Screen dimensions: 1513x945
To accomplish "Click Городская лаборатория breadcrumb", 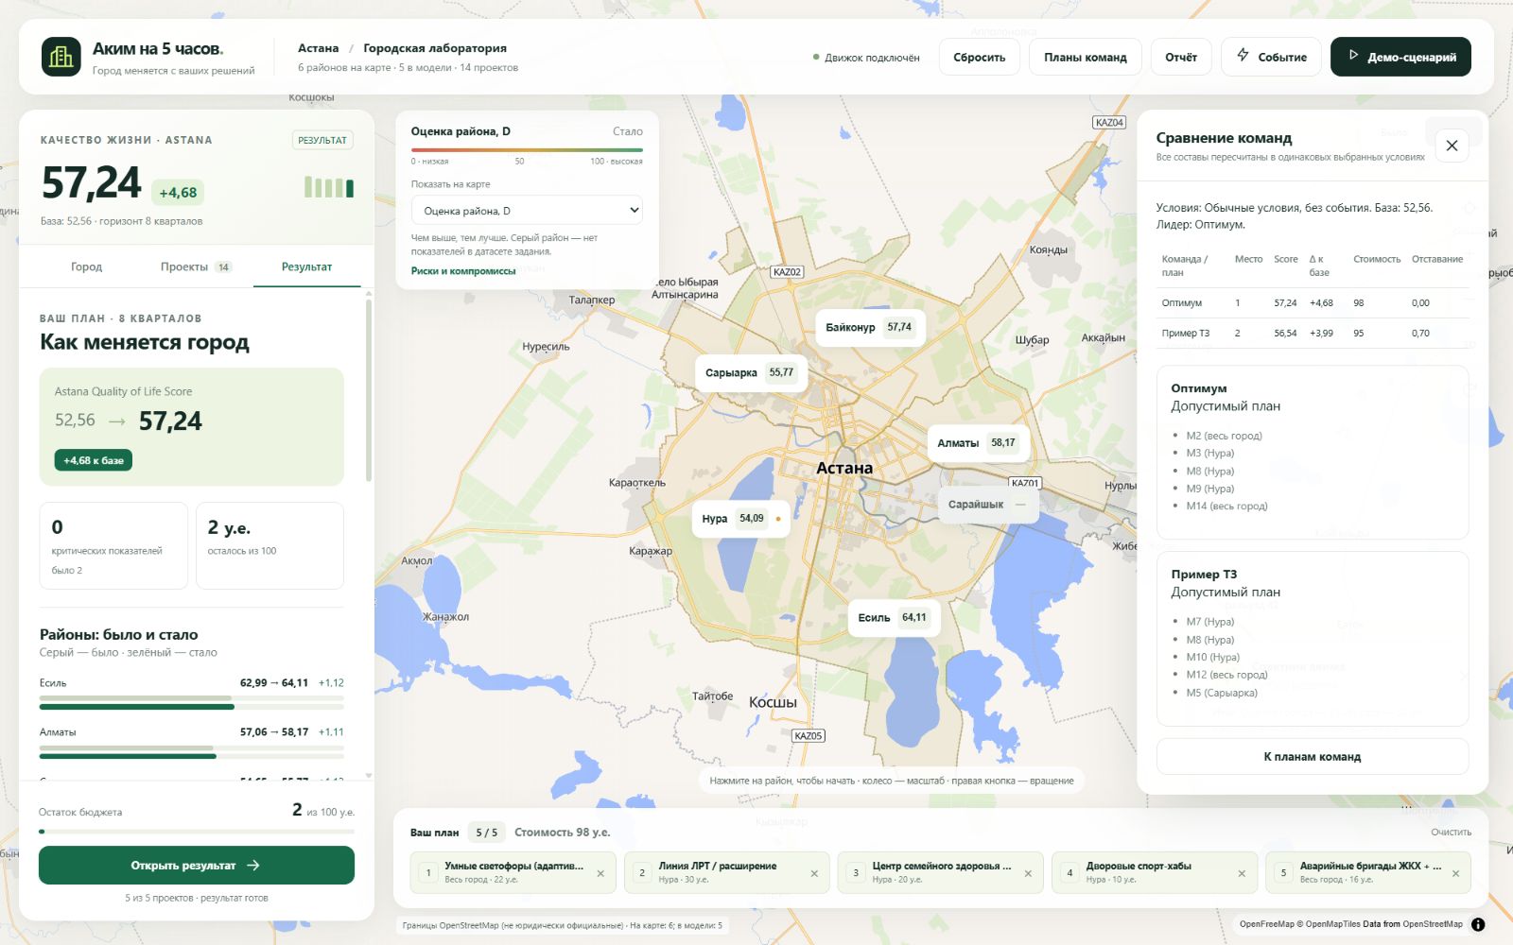I will pos(435,48).
